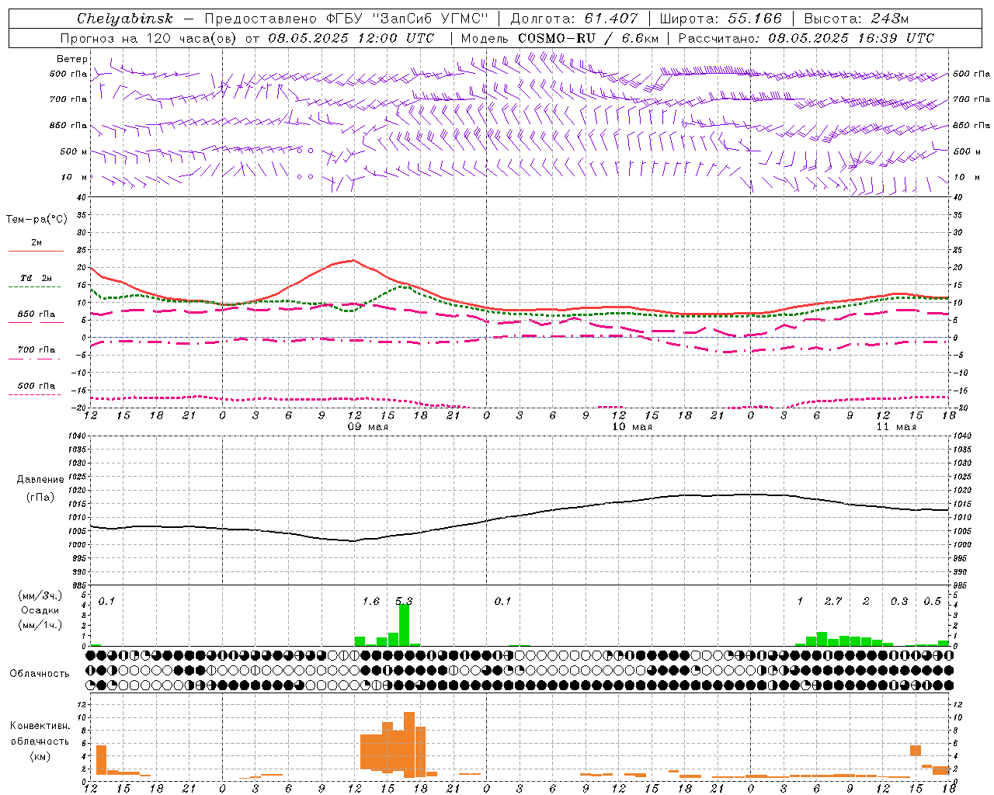Screen dimensions: 994x795
Task: Click the 11 мая date label
Action: pyautogui.click(x=895, y=427)
